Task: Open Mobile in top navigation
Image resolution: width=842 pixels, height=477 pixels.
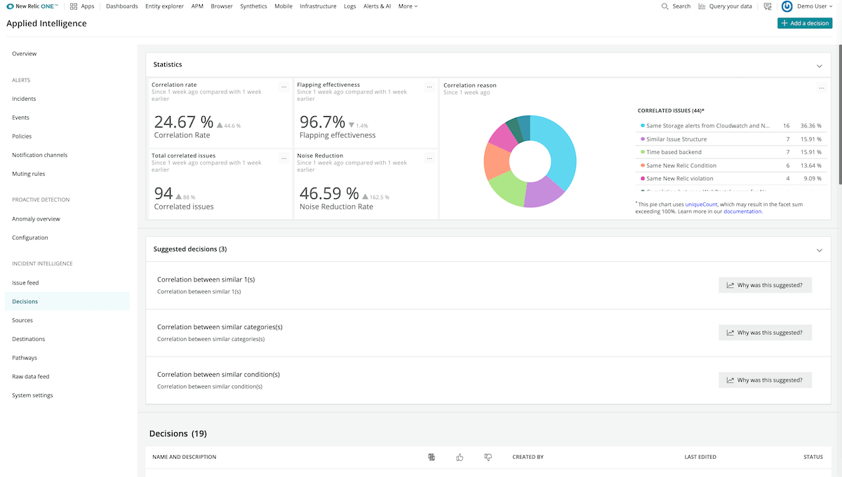Action: 283,6
